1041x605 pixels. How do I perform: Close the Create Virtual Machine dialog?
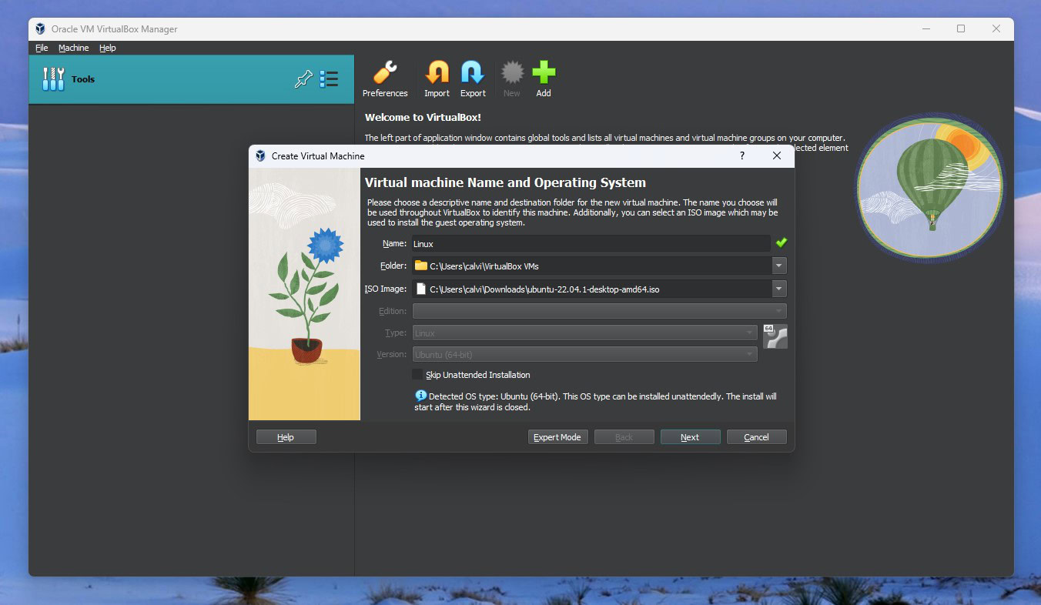click(777, 155)
